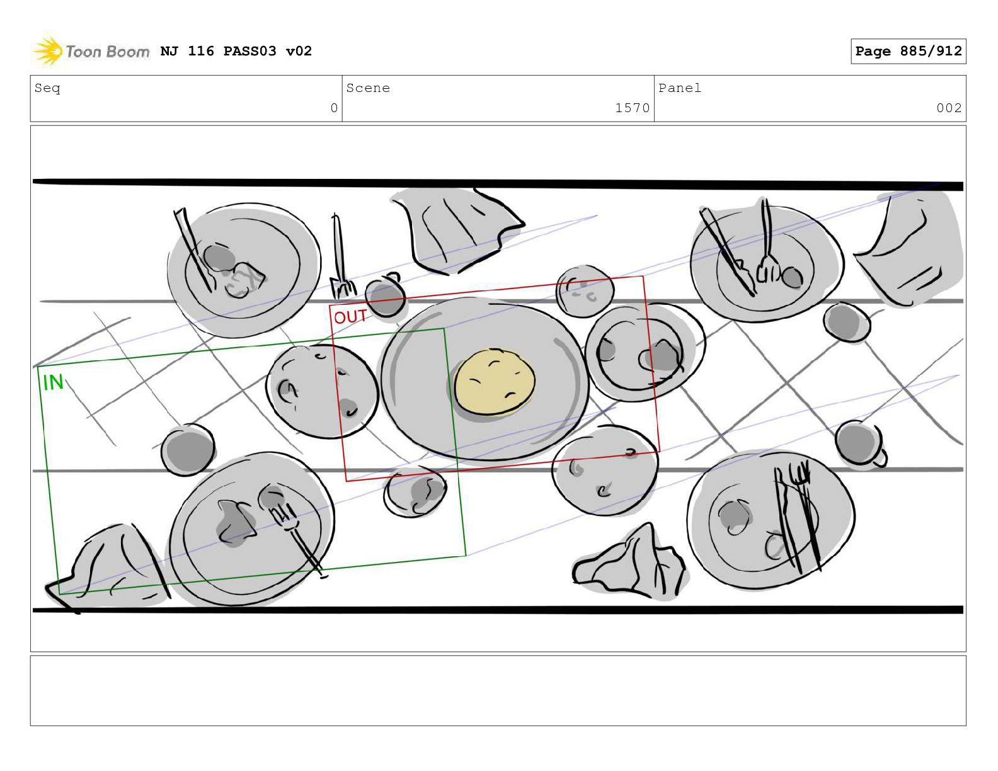Select the red OUT camera frame label
998x771 pixels.
[350, 316]
